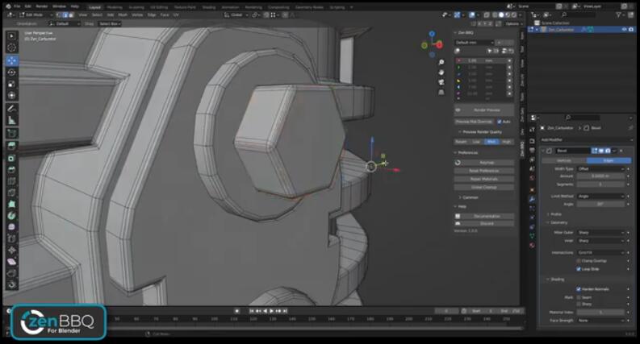Viewport: 640px width, 344px height.
Task: Select the Spin tool
Action: [x=11, y=215]
